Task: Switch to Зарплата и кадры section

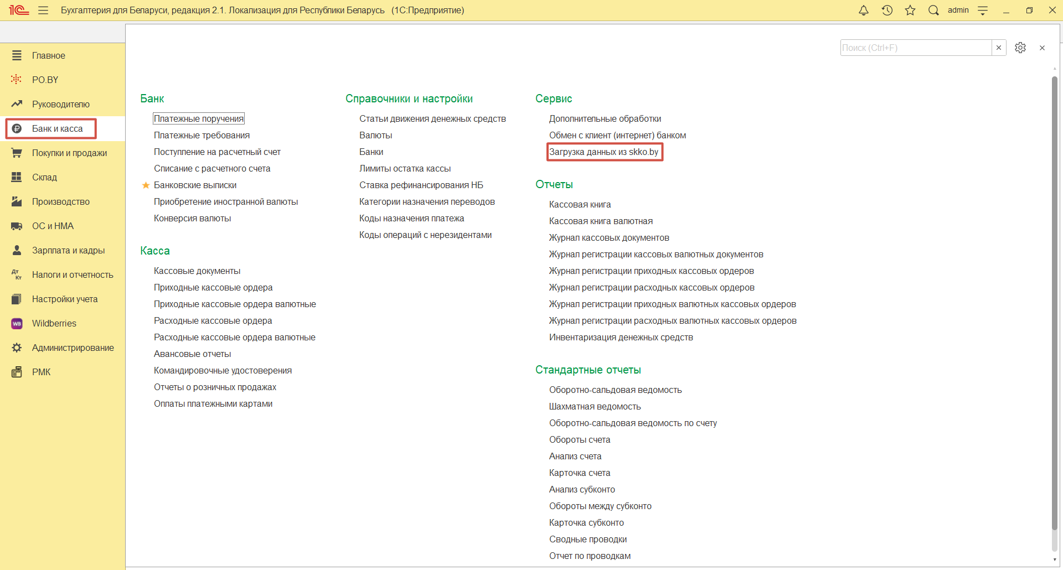Action: point(68,251)
